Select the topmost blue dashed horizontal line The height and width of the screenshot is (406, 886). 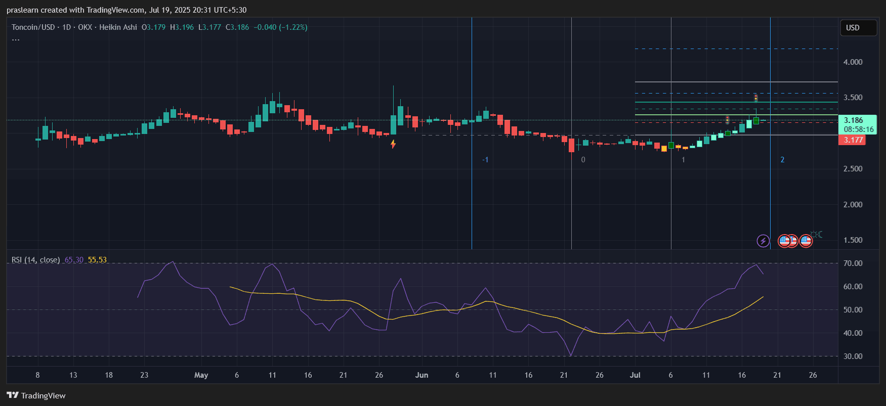pyautogui.click(x=736, y=49)
